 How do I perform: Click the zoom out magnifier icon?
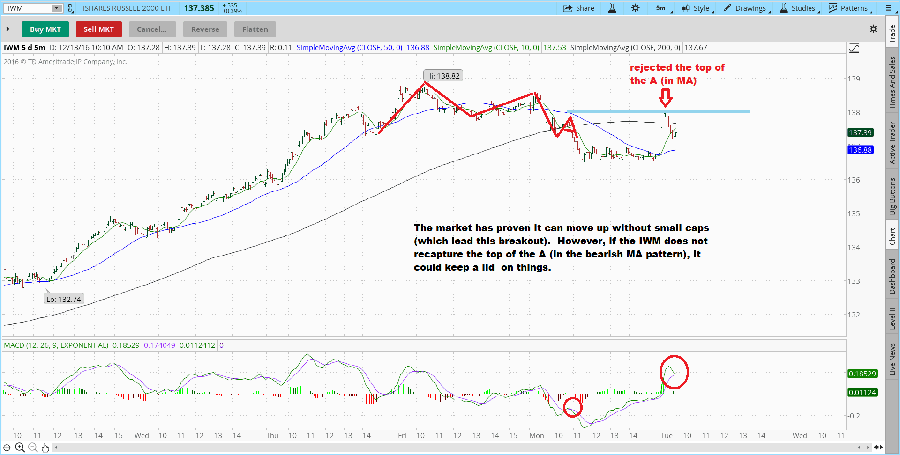pos(33,448)
